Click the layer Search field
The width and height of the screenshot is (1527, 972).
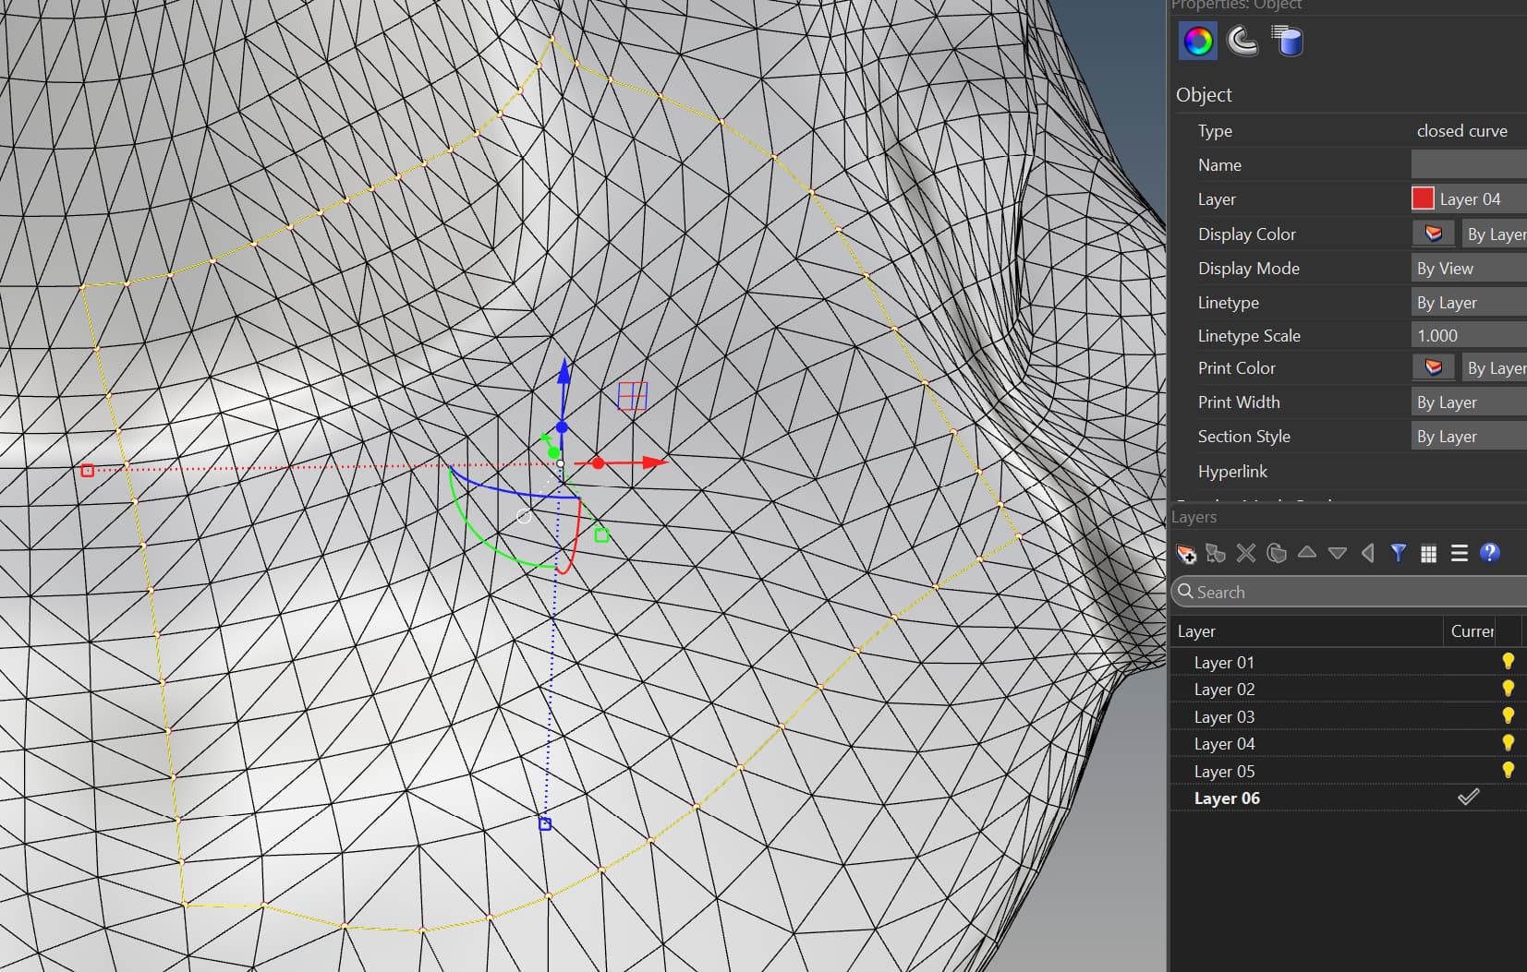[1349, 593]
